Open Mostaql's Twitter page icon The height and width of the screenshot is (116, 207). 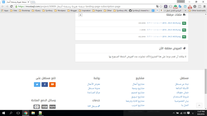point(37,85)
